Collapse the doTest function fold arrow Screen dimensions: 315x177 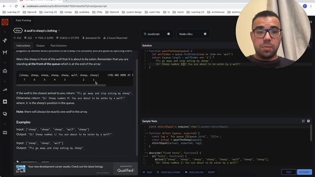147,133
